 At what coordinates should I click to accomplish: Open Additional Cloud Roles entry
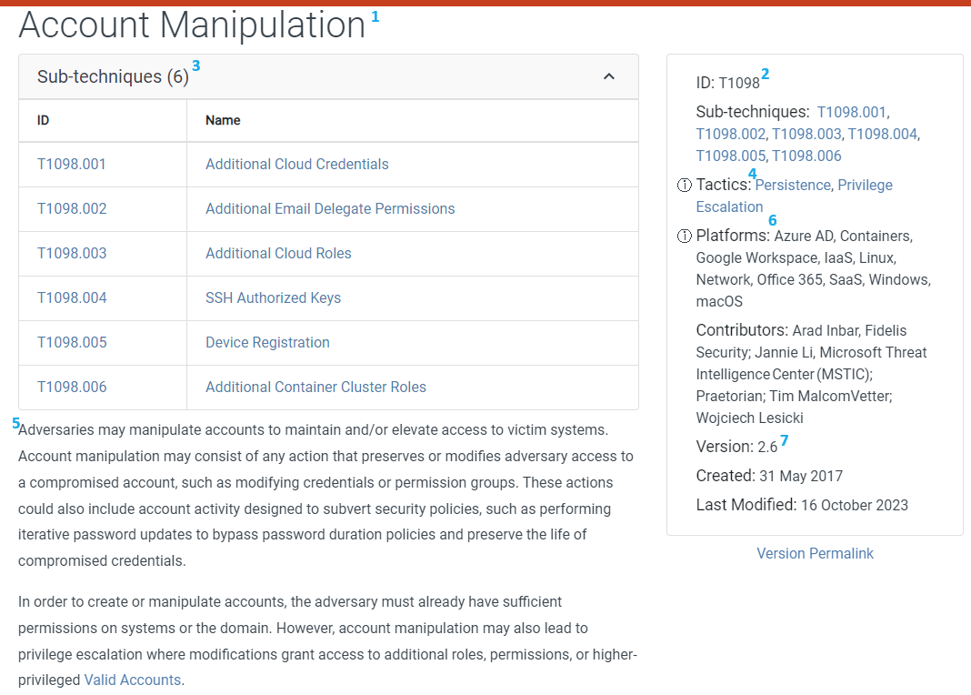pos(279,253)
